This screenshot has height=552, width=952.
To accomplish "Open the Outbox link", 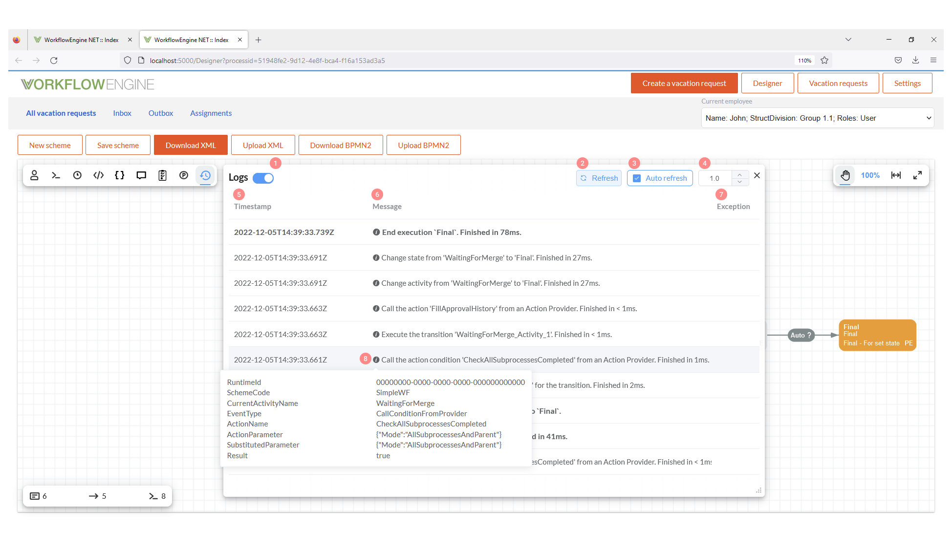I will [161, 113].
